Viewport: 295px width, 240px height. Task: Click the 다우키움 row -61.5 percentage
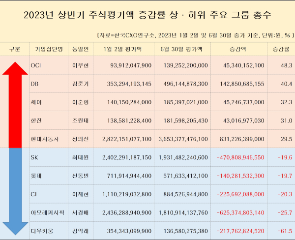[x=285, y=231]
